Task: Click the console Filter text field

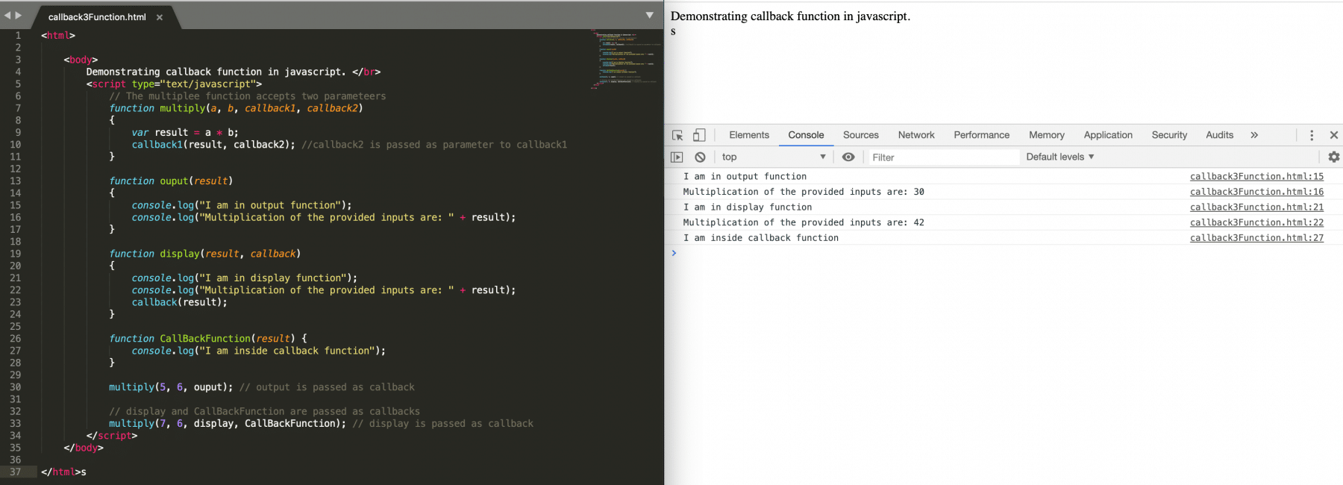Action: click(942, 157)
